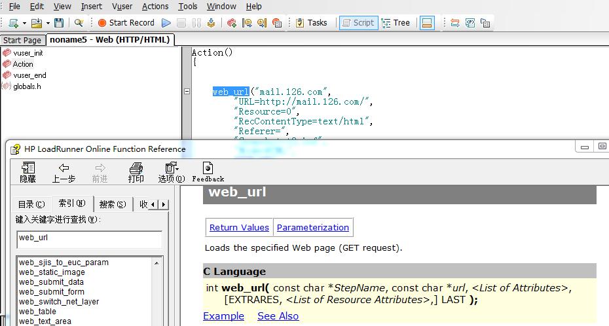609x326 pixels.
Task: Switch to Tree view
Action: (396, 23)
